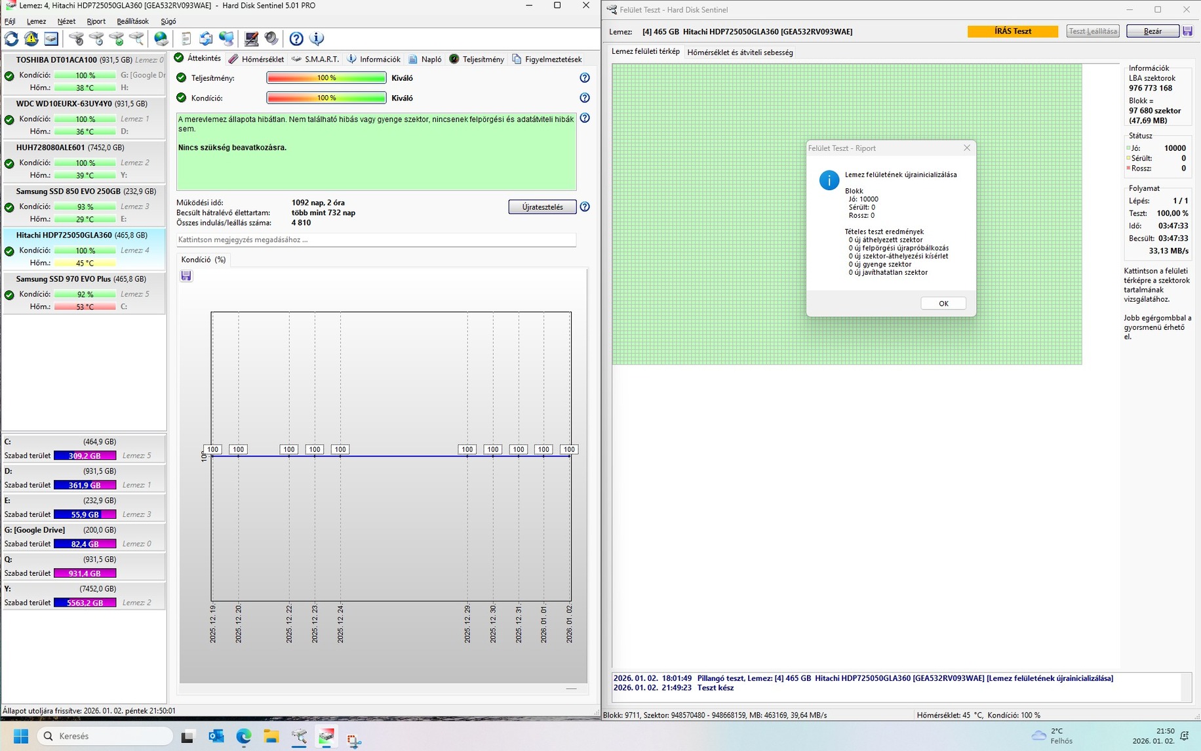Open Microsoft Edge from the taskbar

click(x=244, y=737)
